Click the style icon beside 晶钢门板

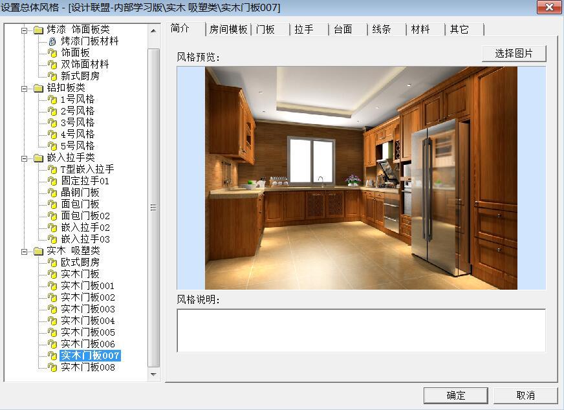[x=52, y=193]
